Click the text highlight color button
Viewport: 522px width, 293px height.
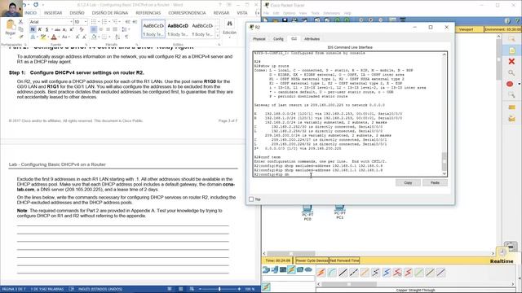tap(42, 37)
